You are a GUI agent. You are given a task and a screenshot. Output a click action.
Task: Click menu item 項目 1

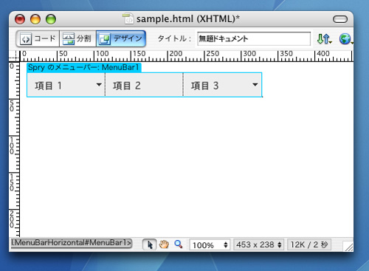click(48, 86)
